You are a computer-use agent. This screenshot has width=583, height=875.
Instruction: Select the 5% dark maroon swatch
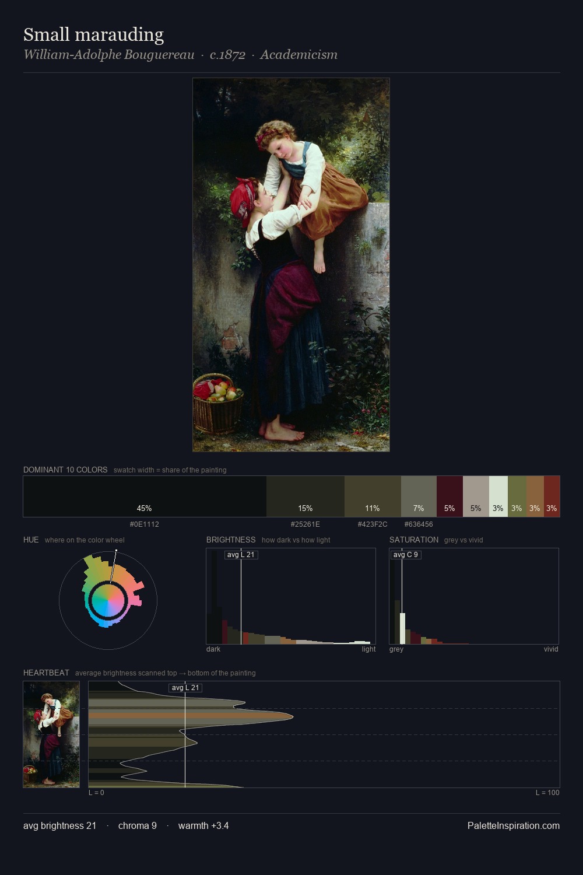pos(449,496)
